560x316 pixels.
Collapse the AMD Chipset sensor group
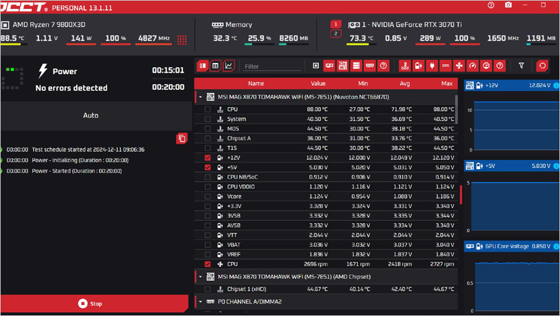tap(201, 277)
